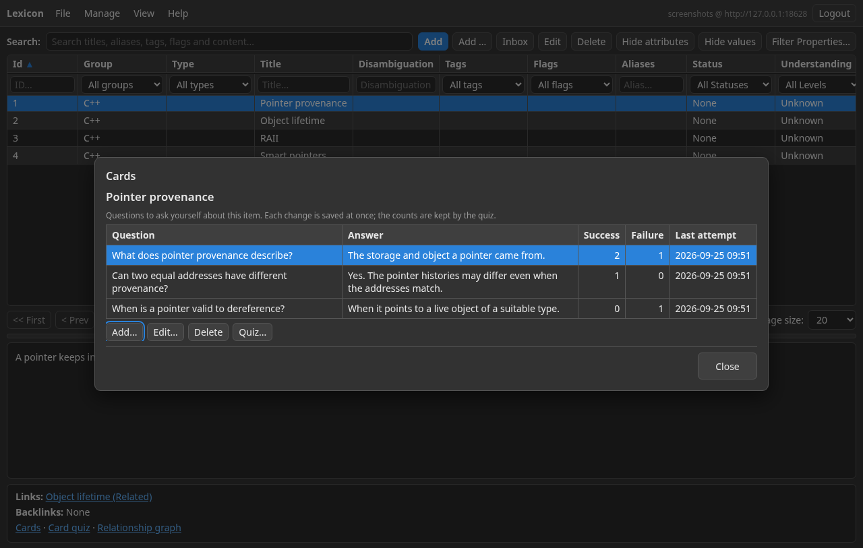This screenshot has width=863, height=548.
Task: Open the All Statuses filter dropdown
Action: [731, 85]
